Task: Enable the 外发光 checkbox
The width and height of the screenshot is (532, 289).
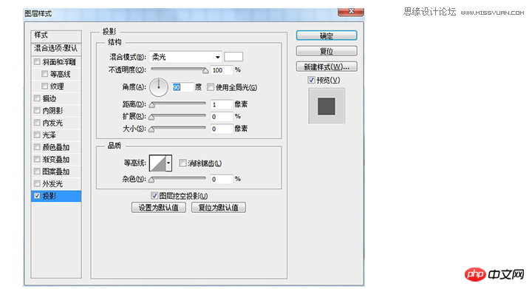Action: coord(37,184)
